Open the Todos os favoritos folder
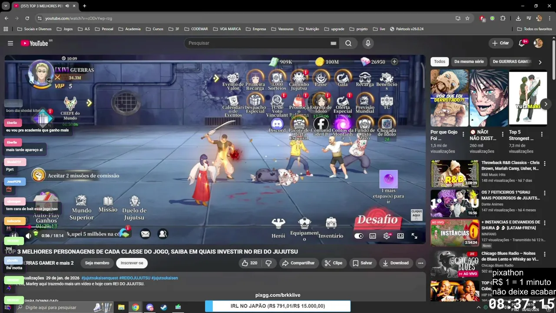556x313 pixels. [x=534, y=29]
